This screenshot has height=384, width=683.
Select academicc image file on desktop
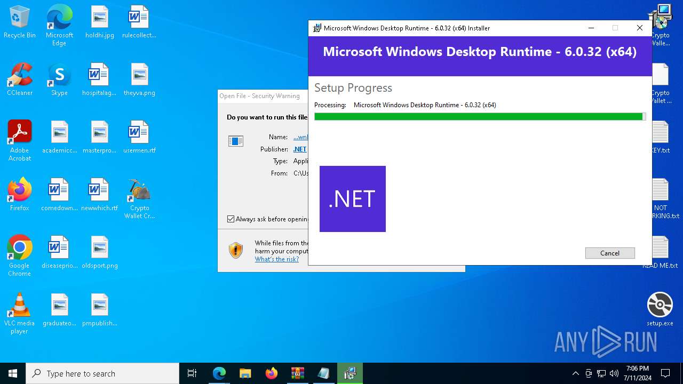(60, 138)
